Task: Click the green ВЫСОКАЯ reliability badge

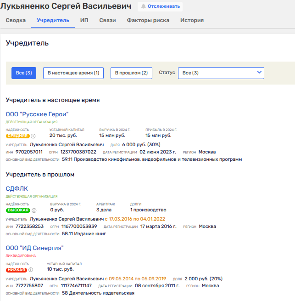Action: 17,210
